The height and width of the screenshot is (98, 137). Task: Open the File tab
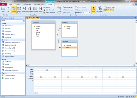(x=3, y=4)
